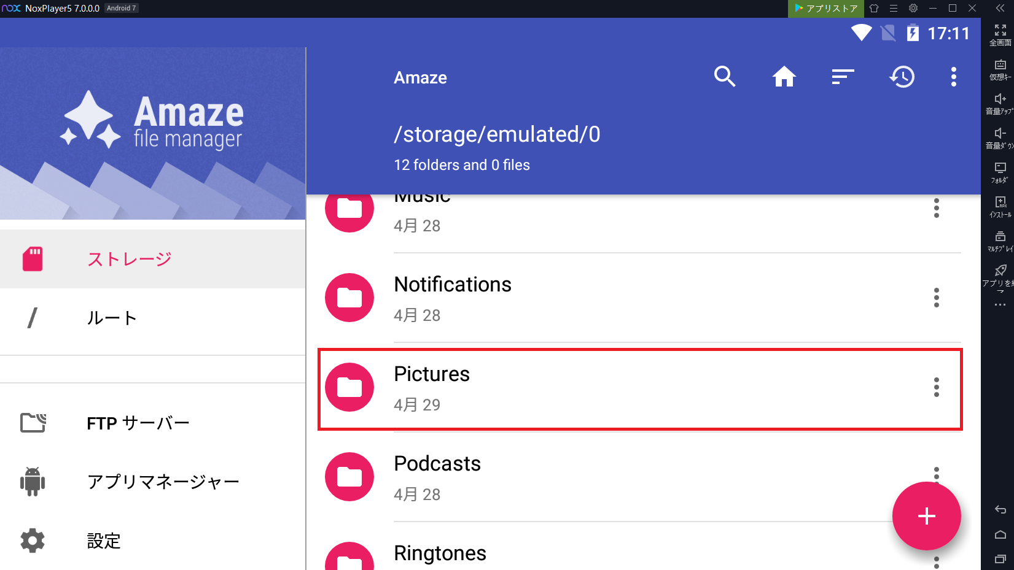Image resolution: width=1014 pixels, height=570 pixels.
Task: Open Nox hamburger menu in title bar
Action: click(894, 9)
